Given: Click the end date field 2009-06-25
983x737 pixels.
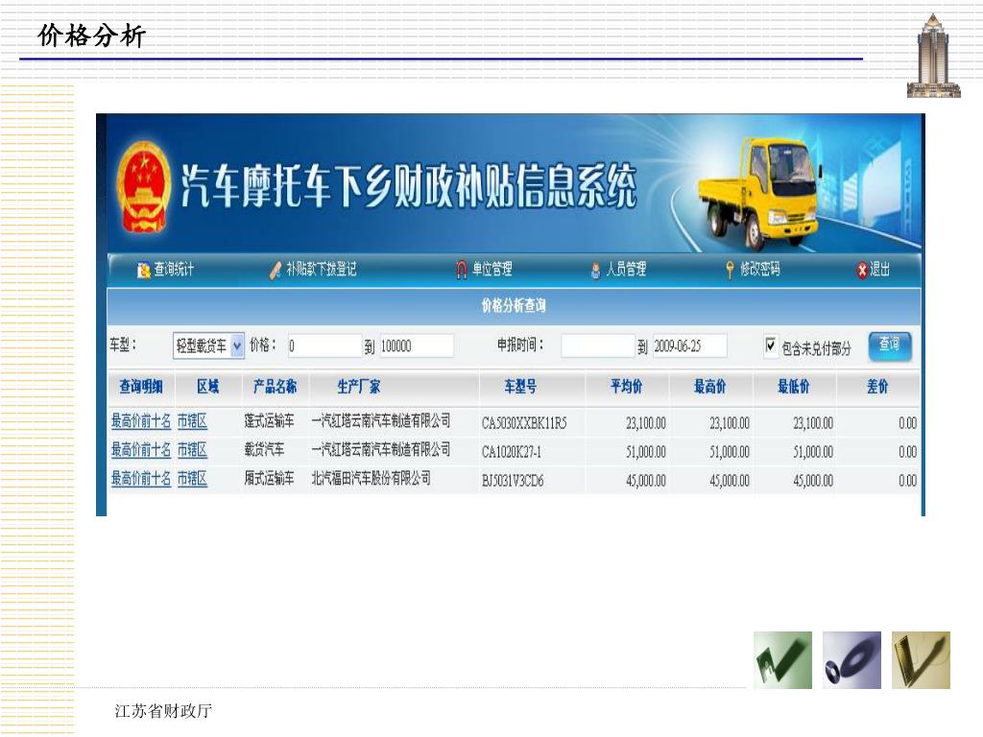Looking at the screenshot, I should pos(689,345).
